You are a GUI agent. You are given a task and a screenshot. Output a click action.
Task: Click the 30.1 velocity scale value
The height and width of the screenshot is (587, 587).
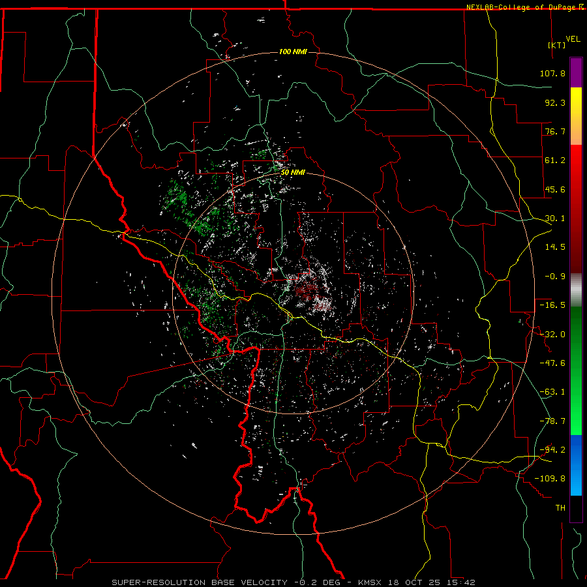(555, 218)
